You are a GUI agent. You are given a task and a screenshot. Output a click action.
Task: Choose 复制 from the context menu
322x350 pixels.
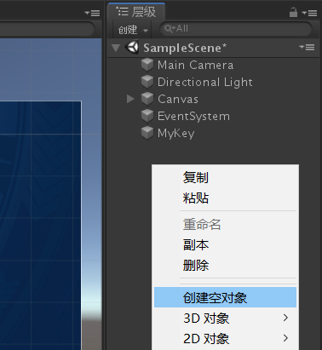tap(196, 178)
